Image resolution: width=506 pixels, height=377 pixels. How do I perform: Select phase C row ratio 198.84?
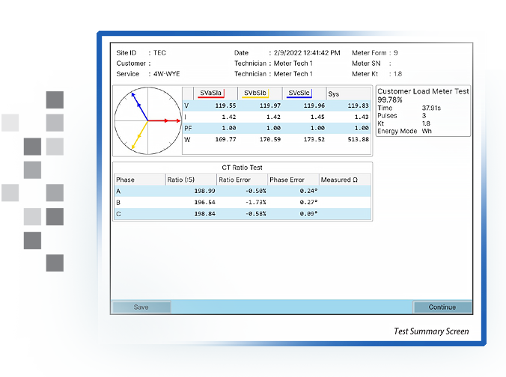pos(204,213)
